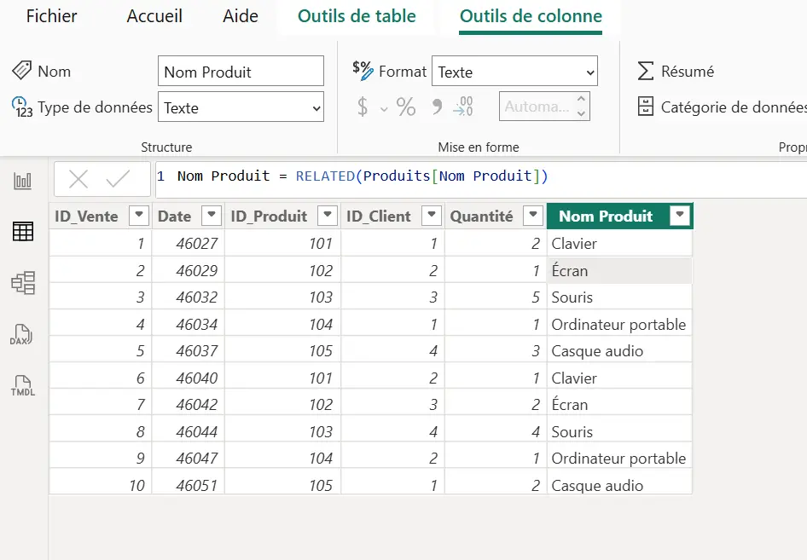Image resolution: width=807 pixels, height=560 pixels.
Task: Click the Écran cell in row 7
Action: tap(619, 405)
